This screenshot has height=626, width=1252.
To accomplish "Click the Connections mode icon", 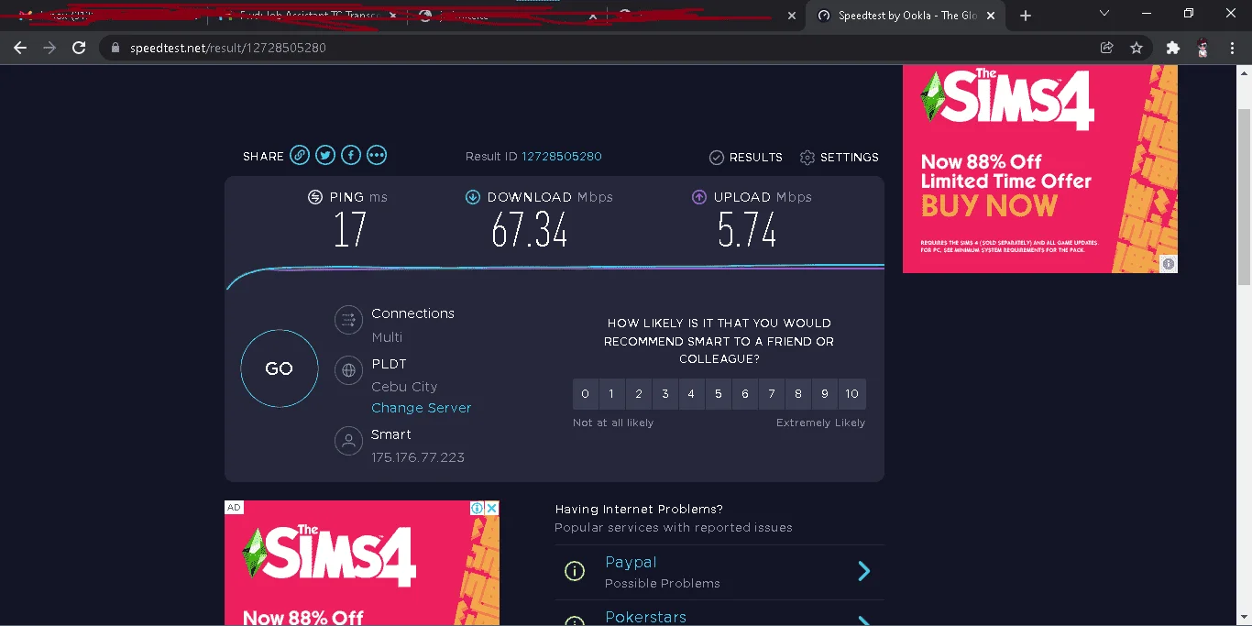I will point(348,320).
